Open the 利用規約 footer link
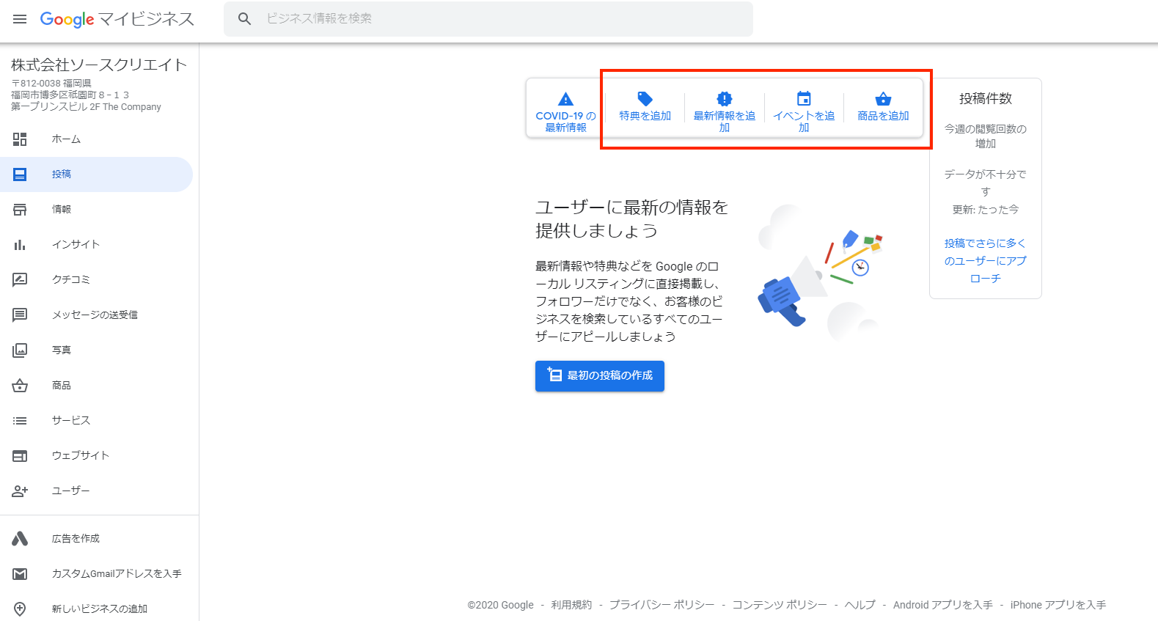The width and height of the screenshot is (1158, 621). tap(571, 605)
